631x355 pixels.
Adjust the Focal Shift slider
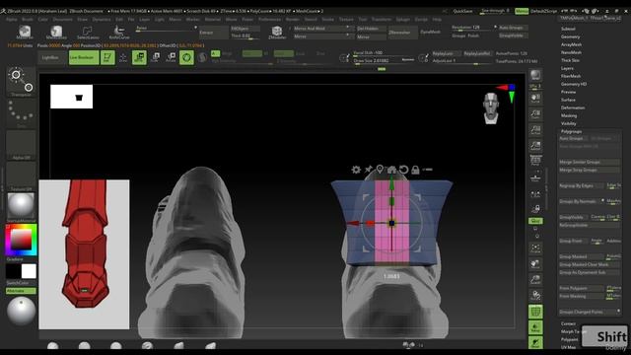tap(384, 52)
